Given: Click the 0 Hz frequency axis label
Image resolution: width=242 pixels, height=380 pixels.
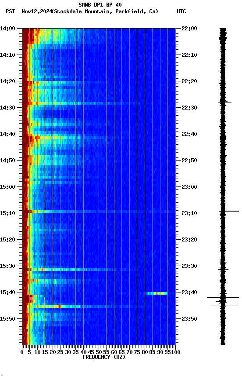Looking at the screenshot, I should tap(22, 352).
